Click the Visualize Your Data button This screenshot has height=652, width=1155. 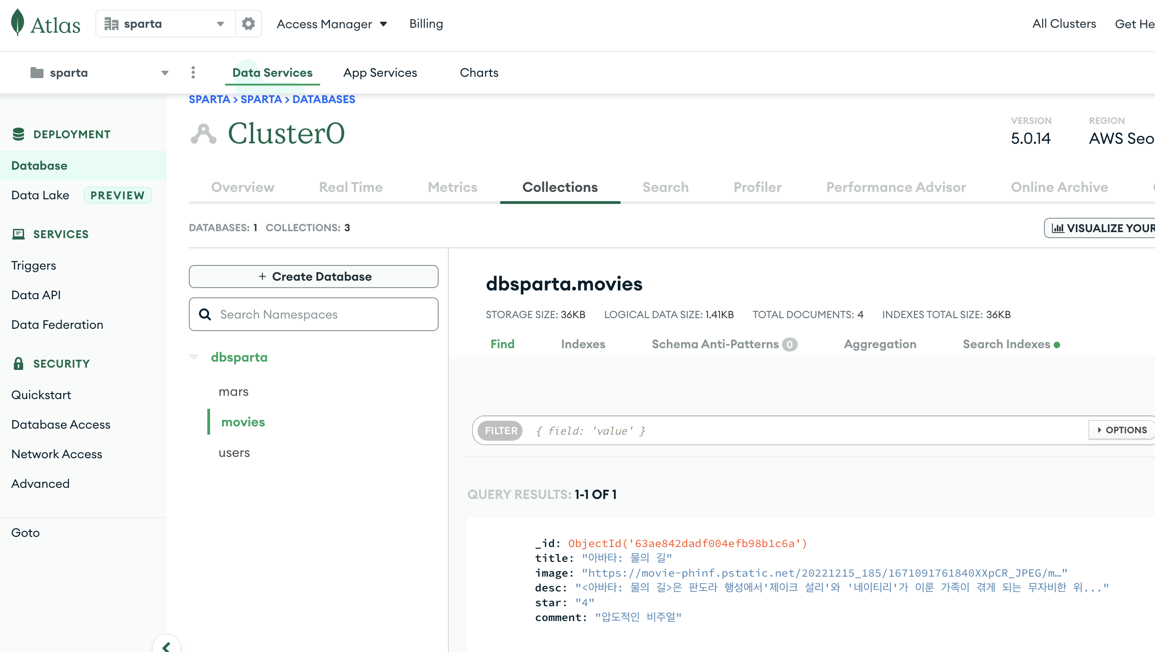[x=1099, y=228]
